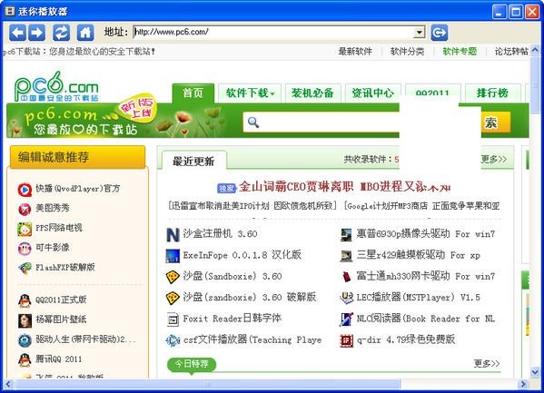Click the horizontal scrollbar thumb
The image size is (544, 393).
tap(207, 384)
